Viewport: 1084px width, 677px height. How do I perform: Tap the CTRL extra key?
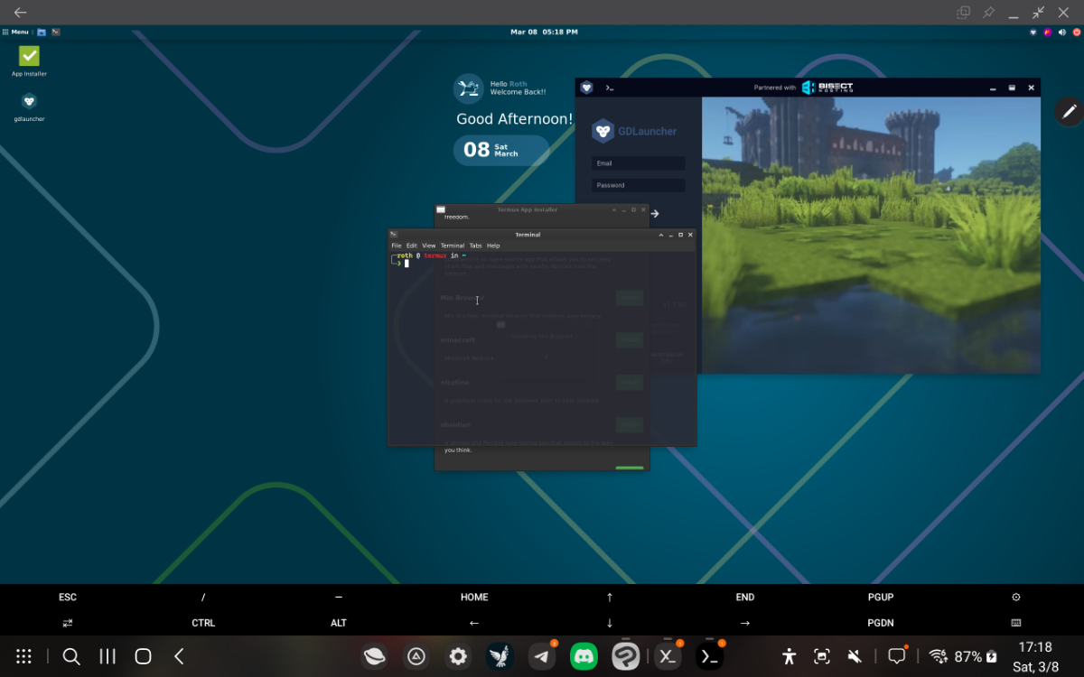pos(203,623)
